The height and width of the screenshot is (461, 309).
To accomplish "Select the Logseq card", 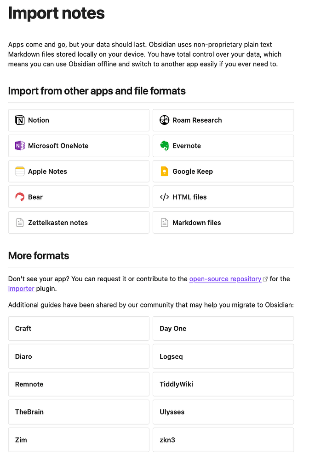I will 223,356.
